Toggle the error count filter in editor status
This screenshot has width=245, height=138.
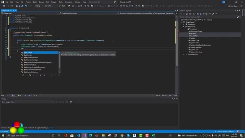[14, 95]
